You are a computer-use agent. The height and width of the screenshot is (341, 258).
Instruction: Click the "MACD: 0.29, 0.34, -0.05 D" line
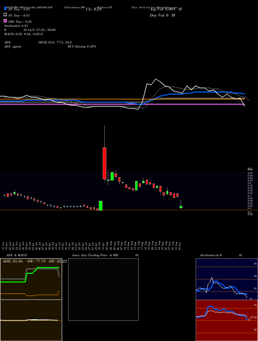[23, 34]
